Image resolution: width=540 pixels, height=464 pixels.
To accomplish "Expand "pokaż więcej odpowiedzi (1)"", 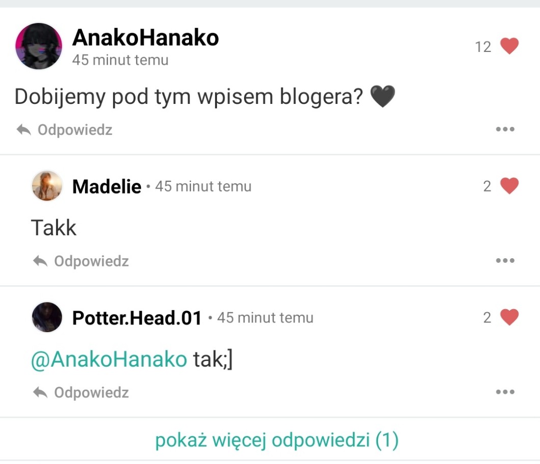I will pos(277,440).
